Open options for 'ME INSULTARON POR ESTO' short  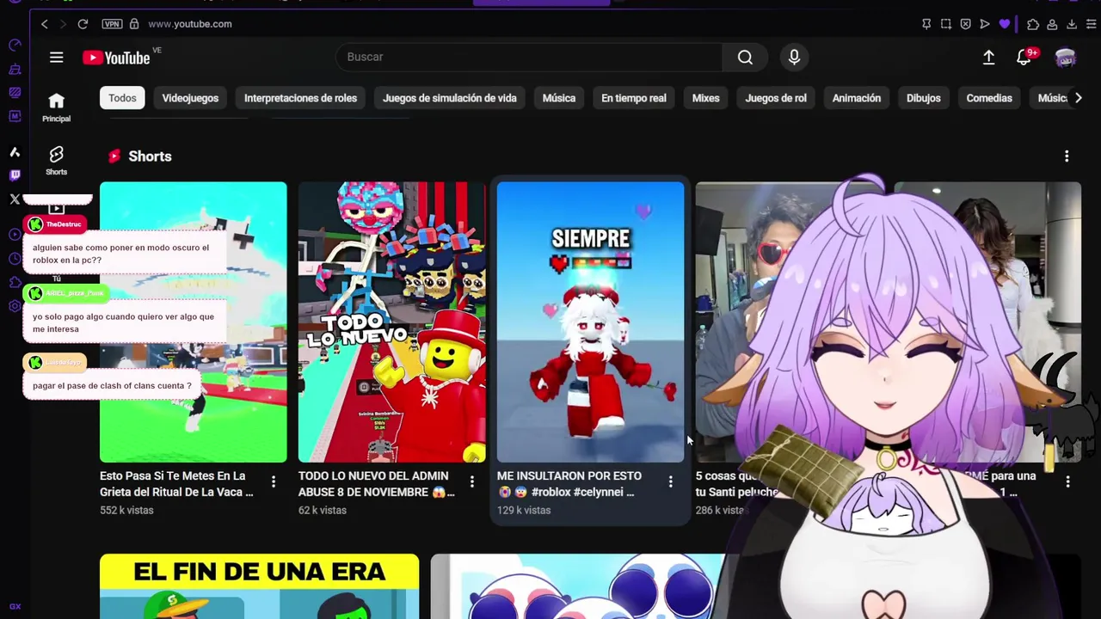[671, 482]
